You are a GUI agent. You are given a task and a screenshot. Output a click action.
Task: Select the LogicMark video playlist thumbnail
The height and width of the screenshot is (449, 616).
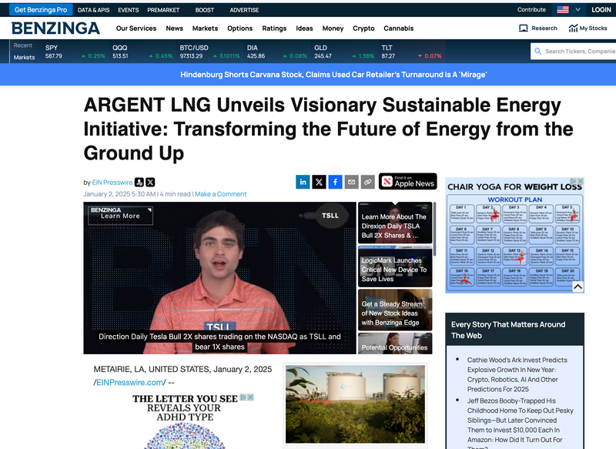395,266
